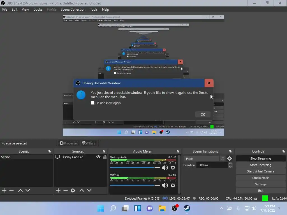Pop out the Scene Transitions dock
Viewport: 287px width, 215px height.
(230, 151)
